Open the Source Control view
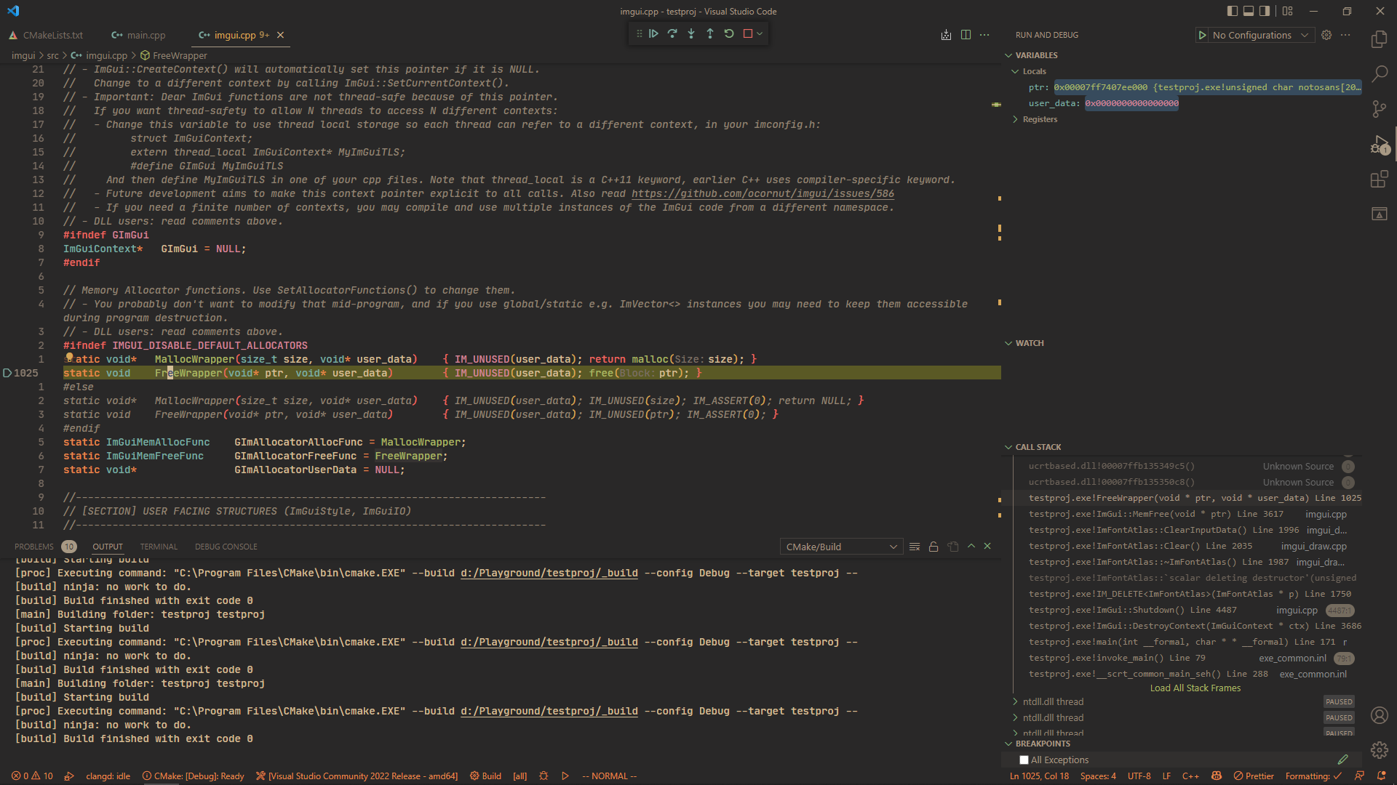Viewport: 1397px width, 785px height. pos(1379,109)
